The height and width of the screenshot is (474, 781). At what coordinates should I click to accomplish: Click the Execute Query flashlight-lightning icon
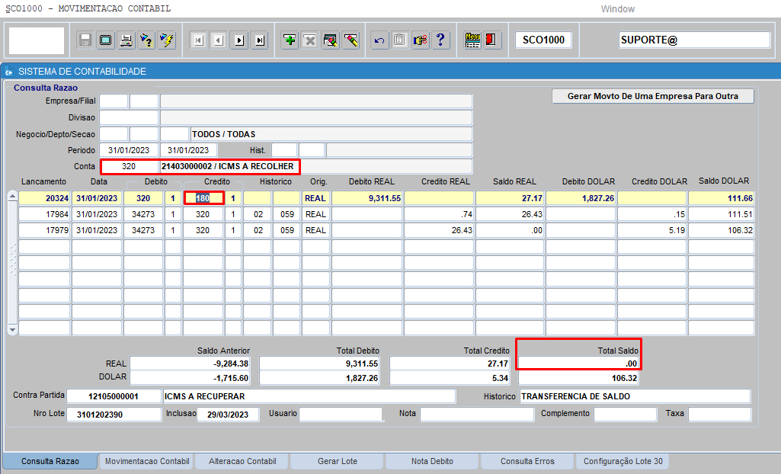(167, 40)
